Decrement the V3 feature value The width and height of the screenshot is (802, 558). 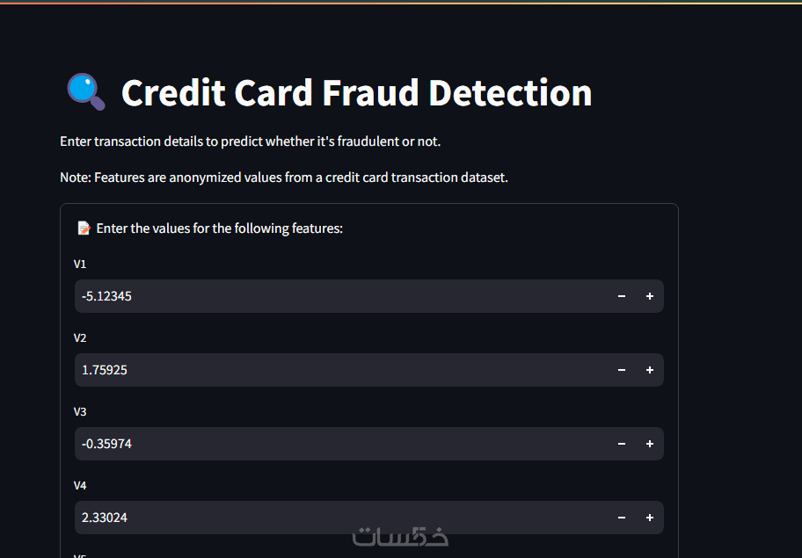[x=622, y=444]
